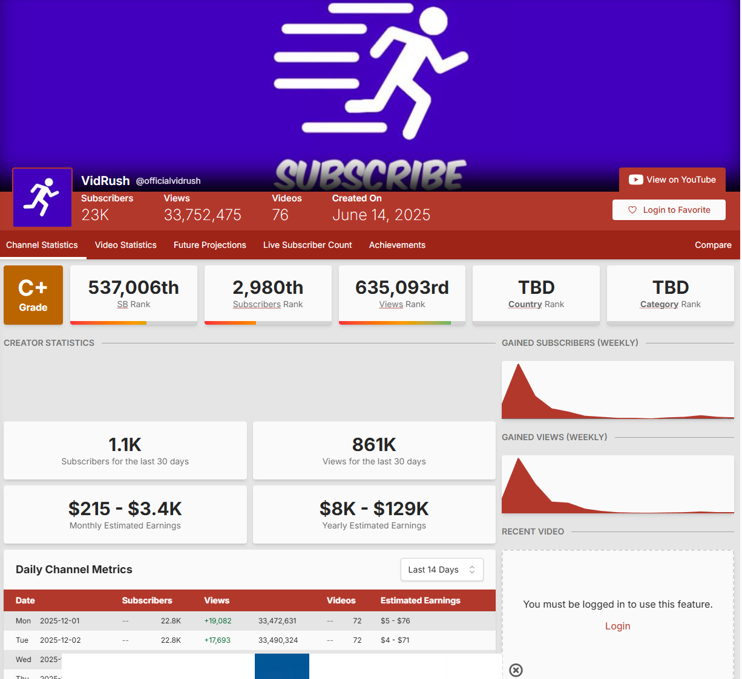Select the Live Subscriber Count tab
Screen dimensions: 742x679
tap(307, 245)
